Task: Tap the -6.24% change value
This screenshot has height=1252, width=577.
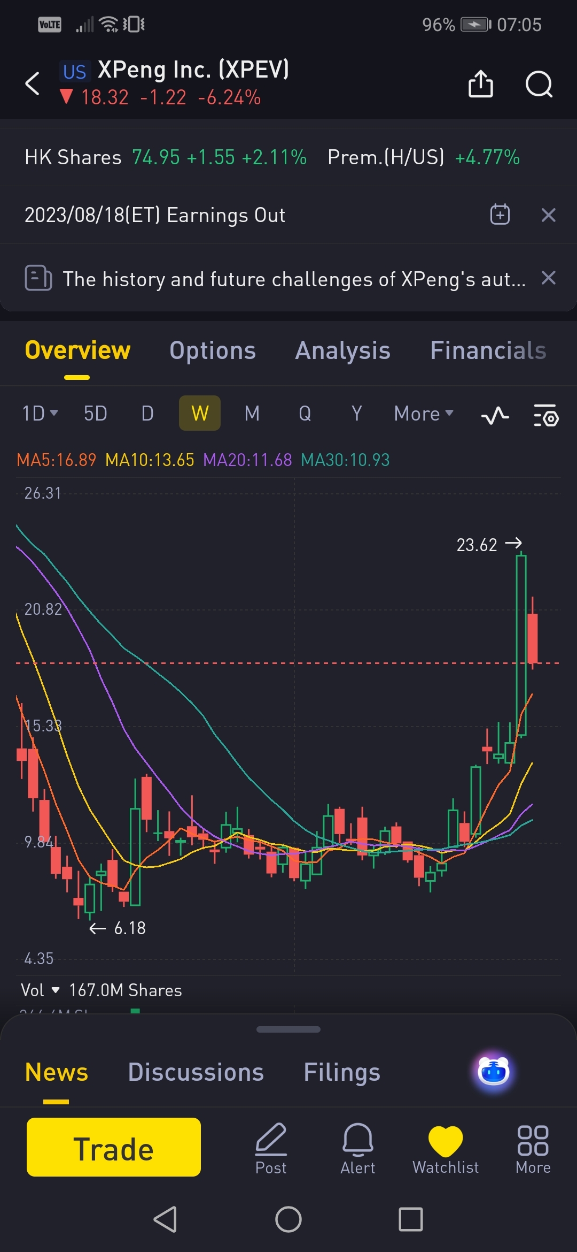Action: pos(229,97)
